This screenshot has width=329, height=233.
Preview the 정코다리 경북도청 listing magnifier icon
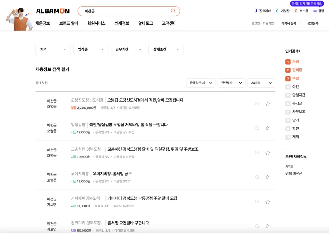click(x=257, y=226)
